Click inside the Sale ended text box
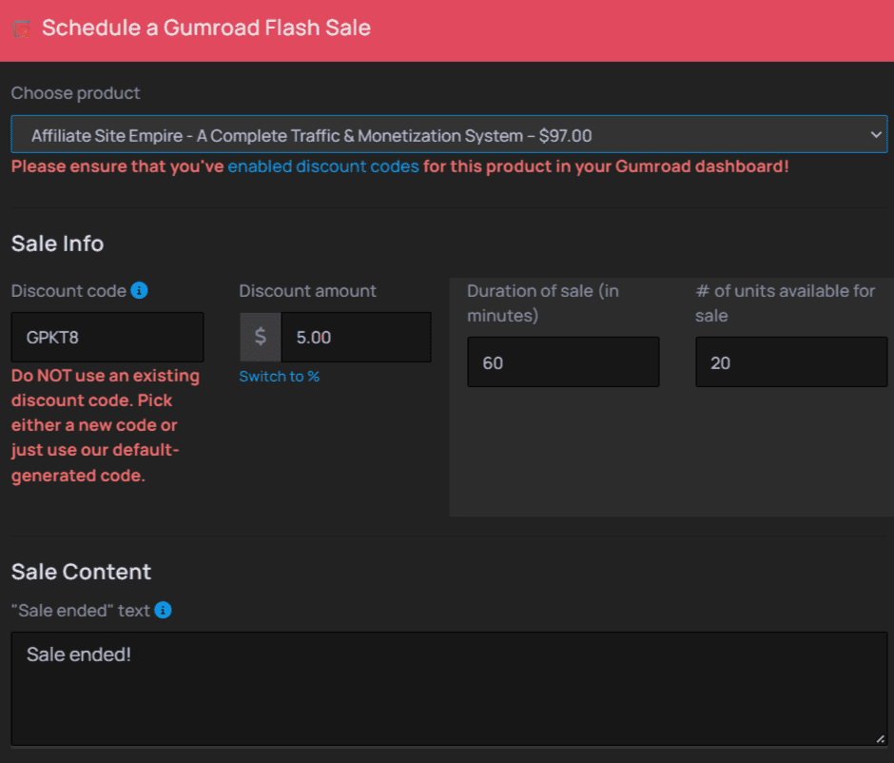The image size is (894, 763). pos(447,685)
